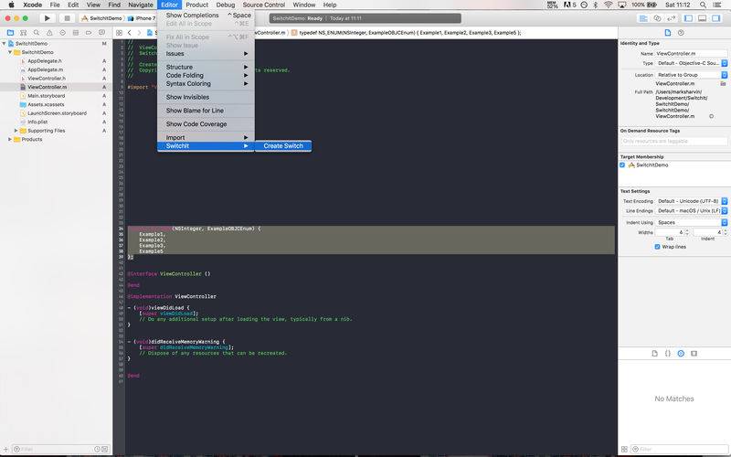Select ViewController.h in the navigator
The width and height of the screenshot is (731, 457).
click(x=47, y=79)
